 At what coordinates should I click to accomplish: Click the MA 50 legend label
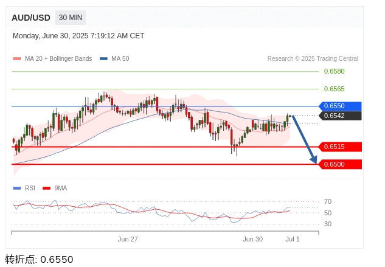(x=120, y=59)
